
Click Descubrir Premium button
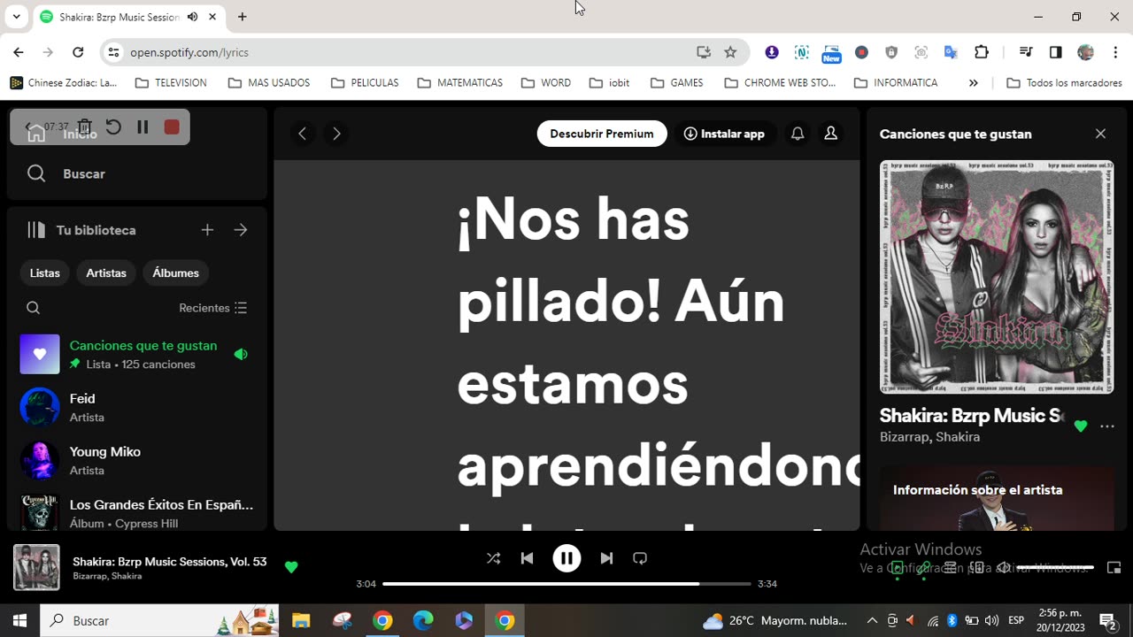pos(602,134)
